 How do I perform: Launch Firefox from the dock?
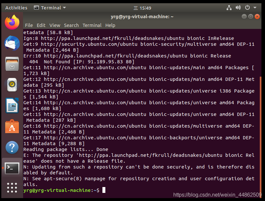point(12,22)
